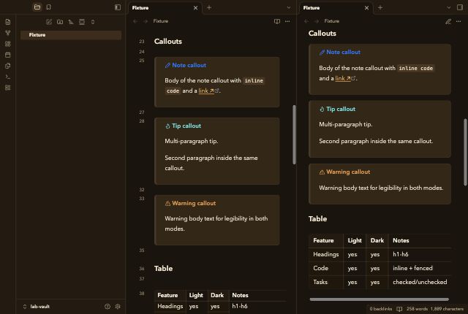468x314 pixels.
Task: Select the Fixture note in file explorer
Action: click(71, 35)
